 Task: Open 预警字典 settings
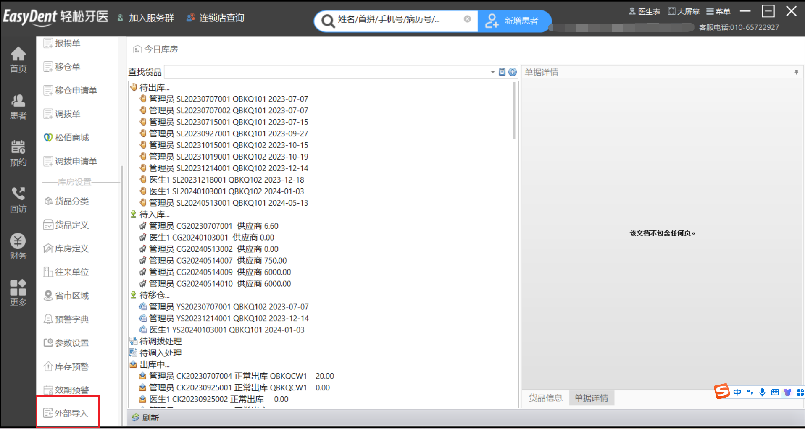66,319
